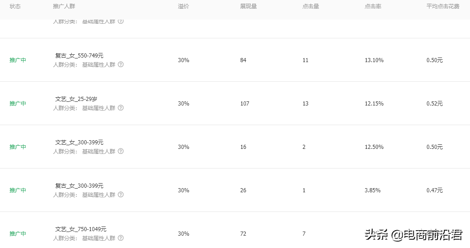Screen dimensions: 470x248
Task: Click the partially hidden top row help icon
Action: point(121,21)
